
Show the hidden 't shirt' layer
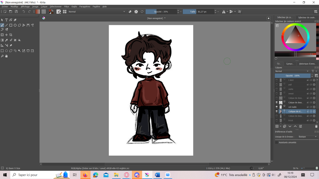(276, 80)
